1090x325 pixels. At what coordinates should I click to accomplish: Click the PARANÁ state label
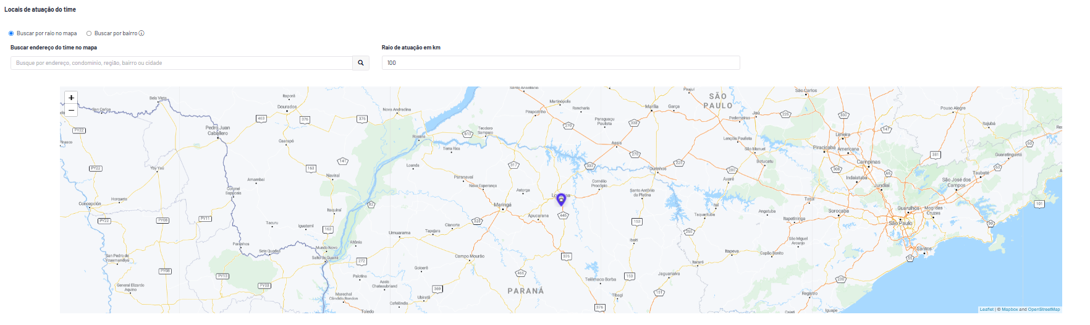[x=526, y=290]
